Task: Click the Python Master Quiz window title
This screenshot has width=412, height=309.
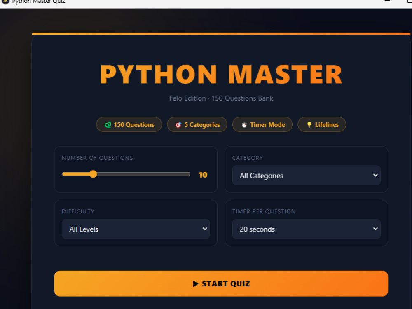Action: point(38,2)
